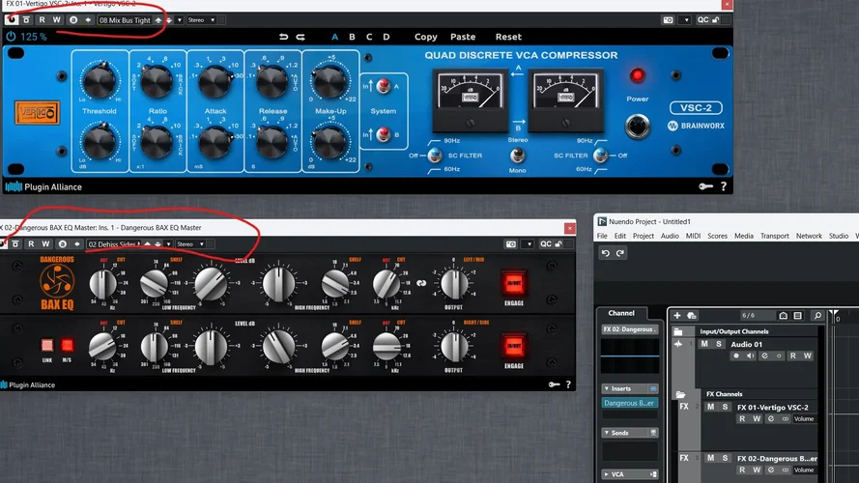Click the bottom Attack knob

(x=215, y=143)
